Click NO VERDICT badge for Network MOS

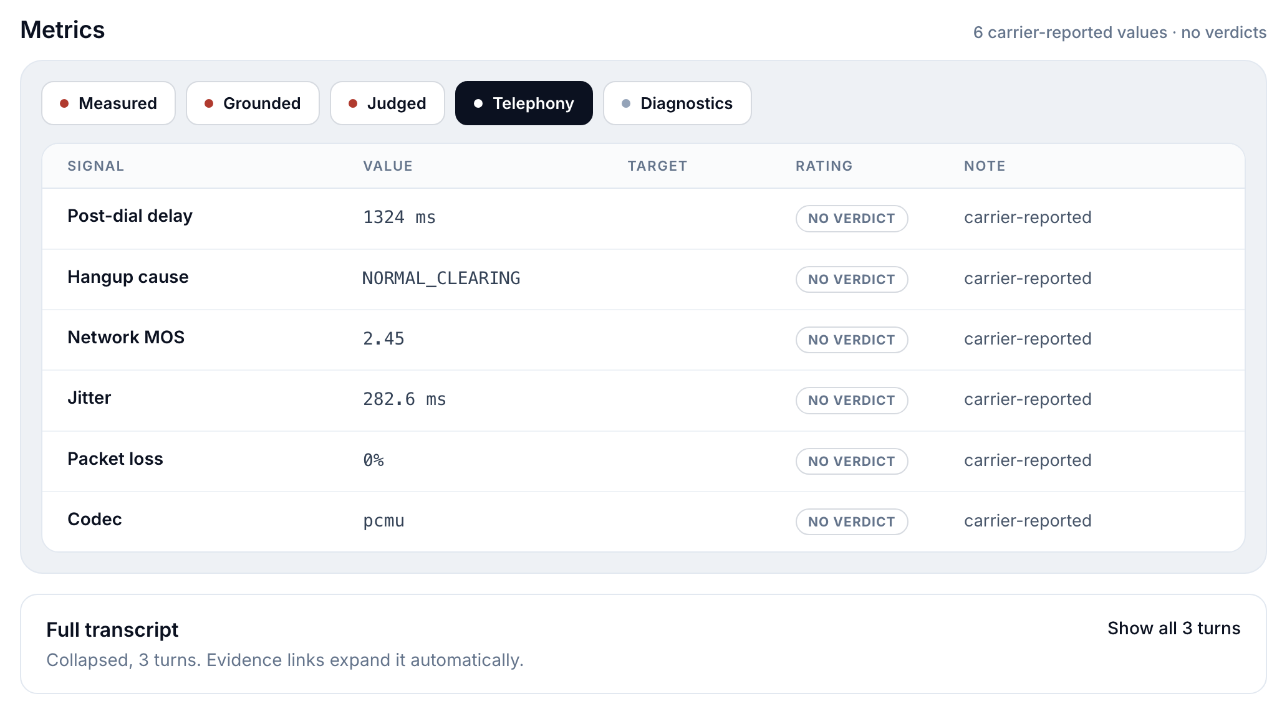[x=851, y=340]
